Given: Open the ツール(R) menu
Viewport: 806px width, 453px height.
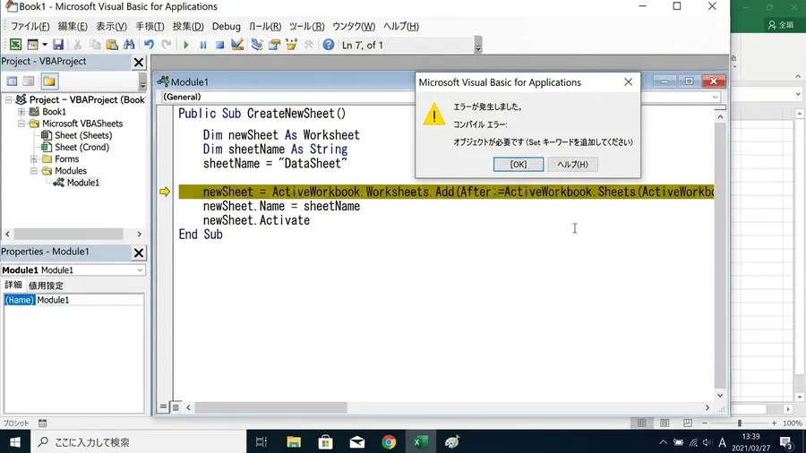Looking at the screenshot, I should click(x=307, y=26).
